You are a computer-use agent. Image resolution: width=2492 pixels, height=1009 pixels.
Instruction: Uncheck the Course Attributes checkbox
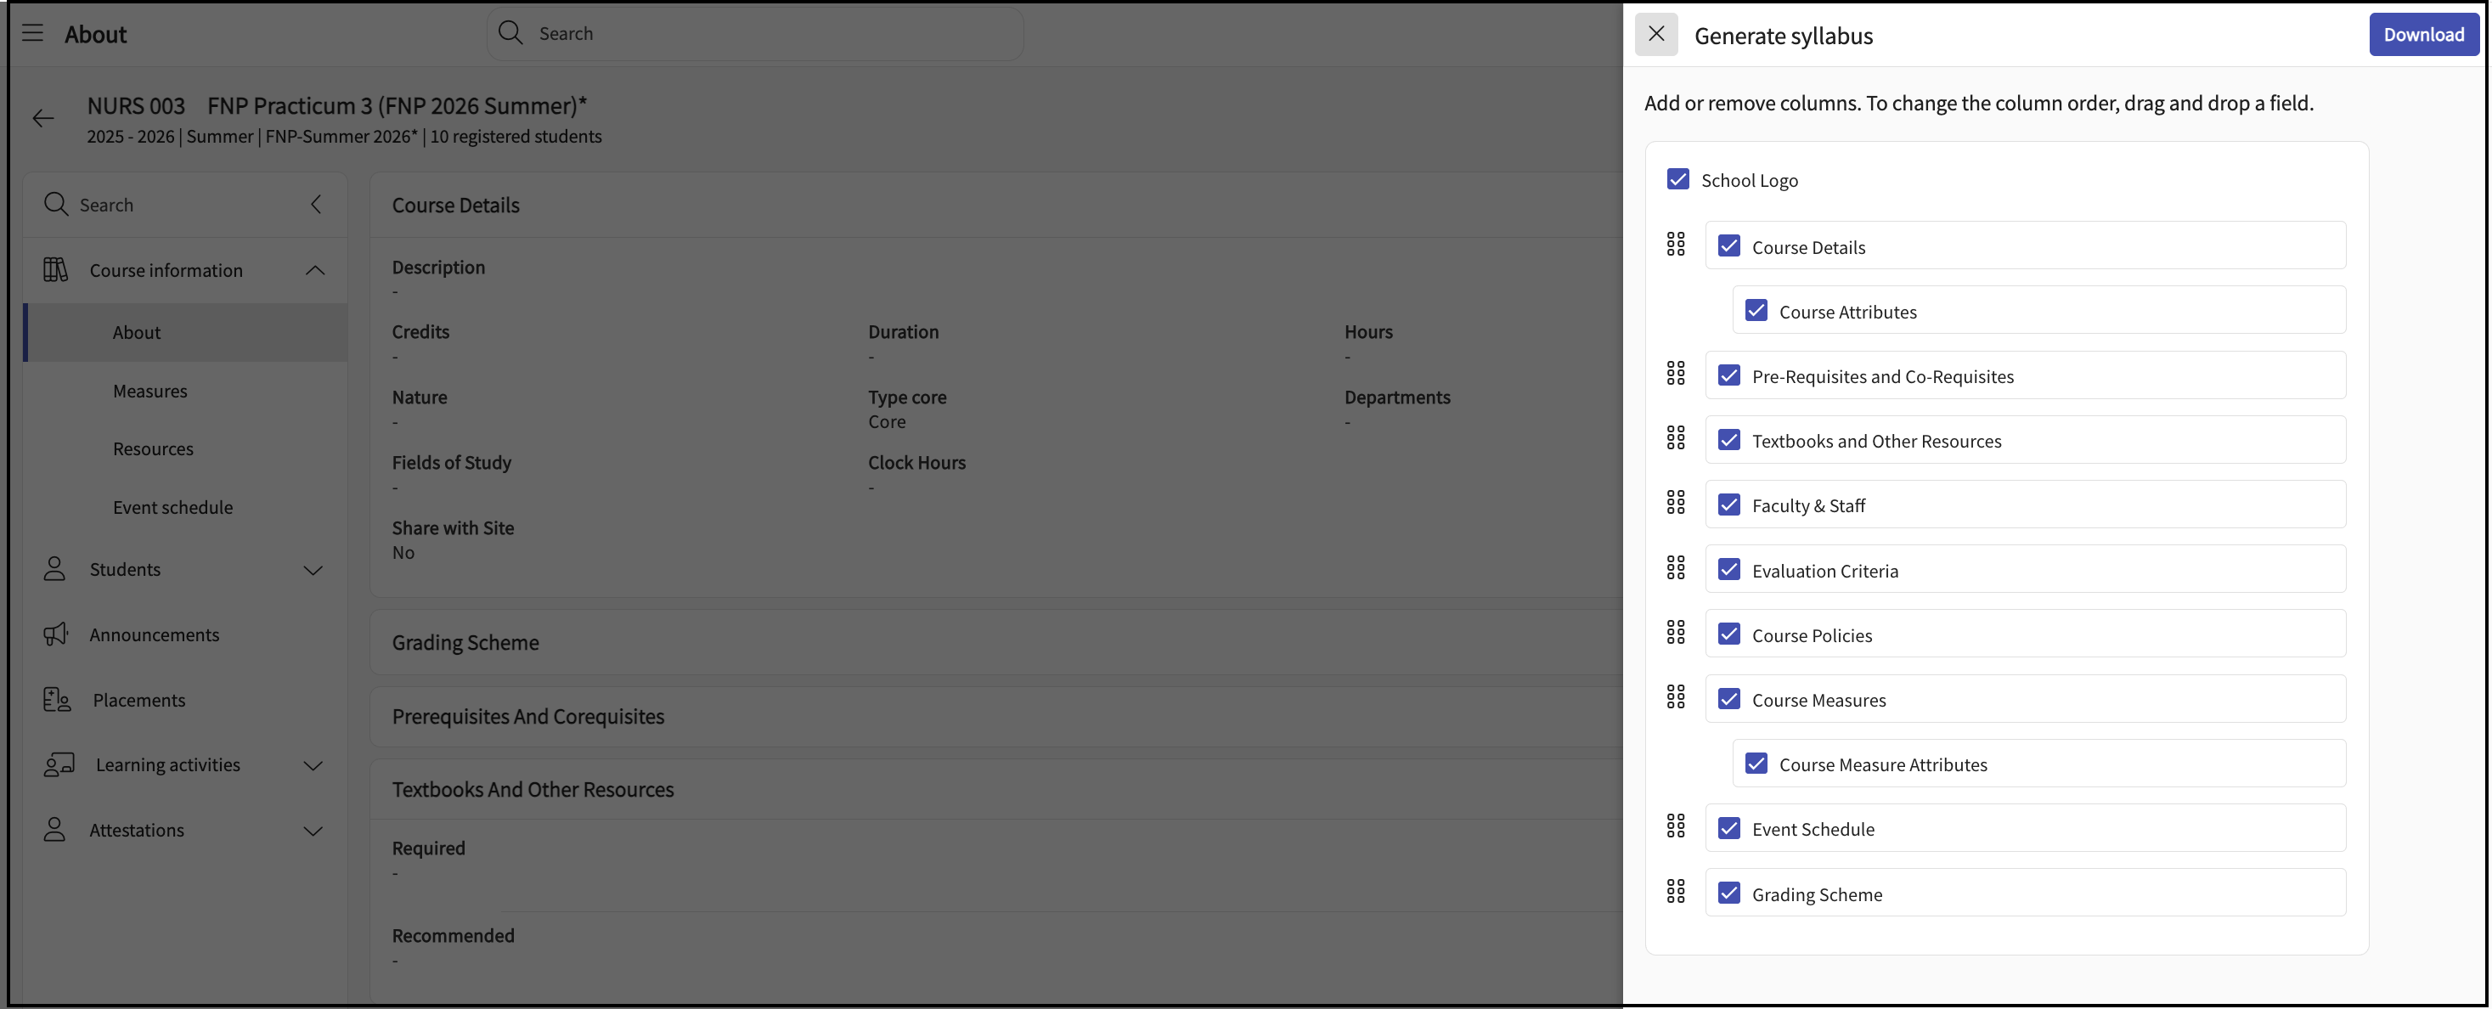pyautogui.click(x=1756, y=311)
